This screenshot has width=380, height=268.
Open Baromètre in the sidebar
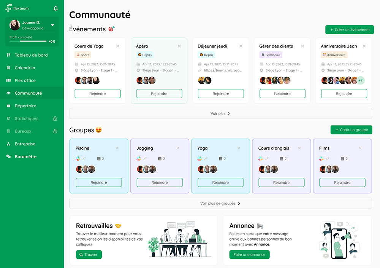point(25,156)
